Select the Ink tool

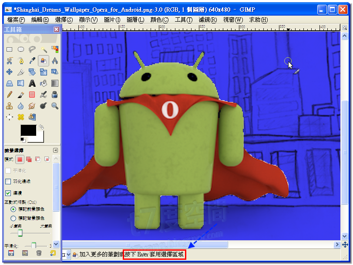point(55,95)
